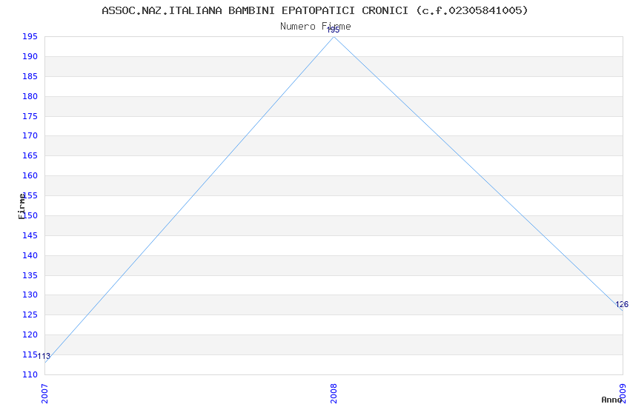Click the chart title ASSOC.NAZ.ITALIANA BAMBINI EPATOPATICI CRONICI
The width and height of the screenshot is (630, 407).
[315, 10]
